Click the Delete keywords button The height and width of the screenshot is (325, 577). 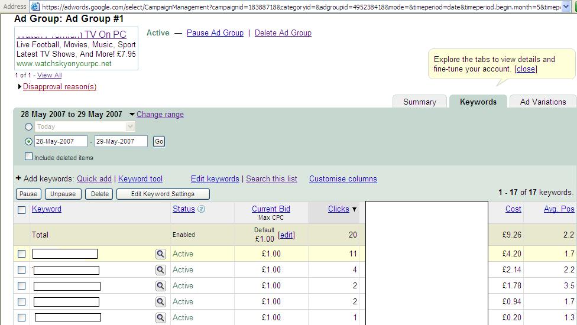point(100,194)
